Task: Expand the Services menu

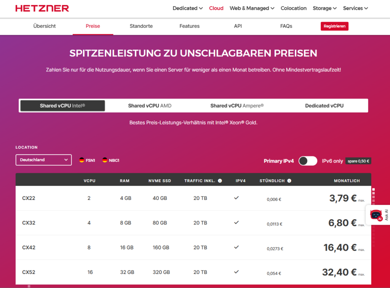Action: click(355, 8)
